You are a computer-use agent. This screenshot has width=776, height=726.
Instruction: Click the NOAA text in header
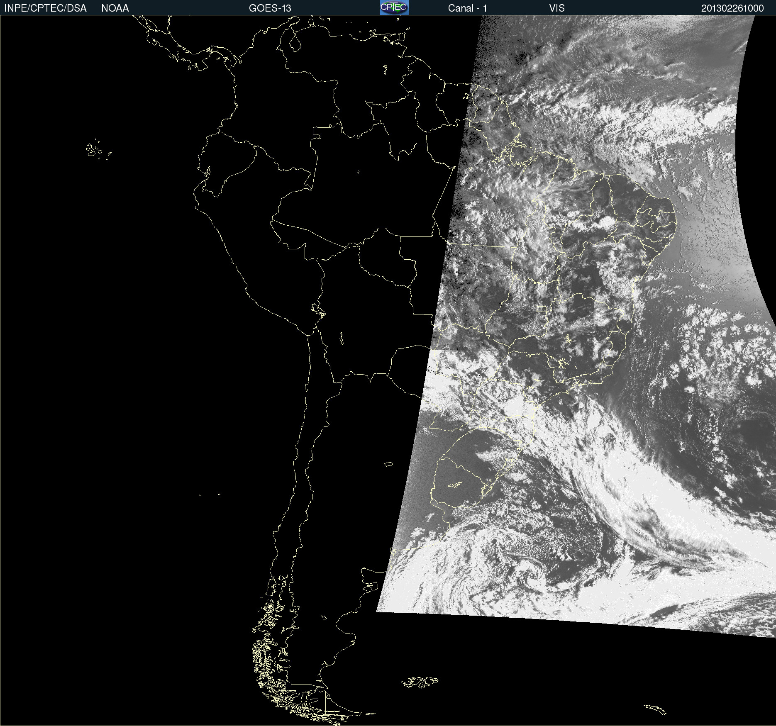click(115, 8)
